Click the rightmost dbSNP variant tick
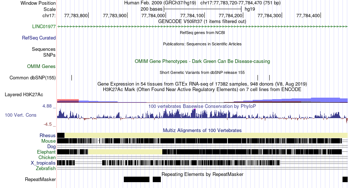 click(x=270, y=78)
